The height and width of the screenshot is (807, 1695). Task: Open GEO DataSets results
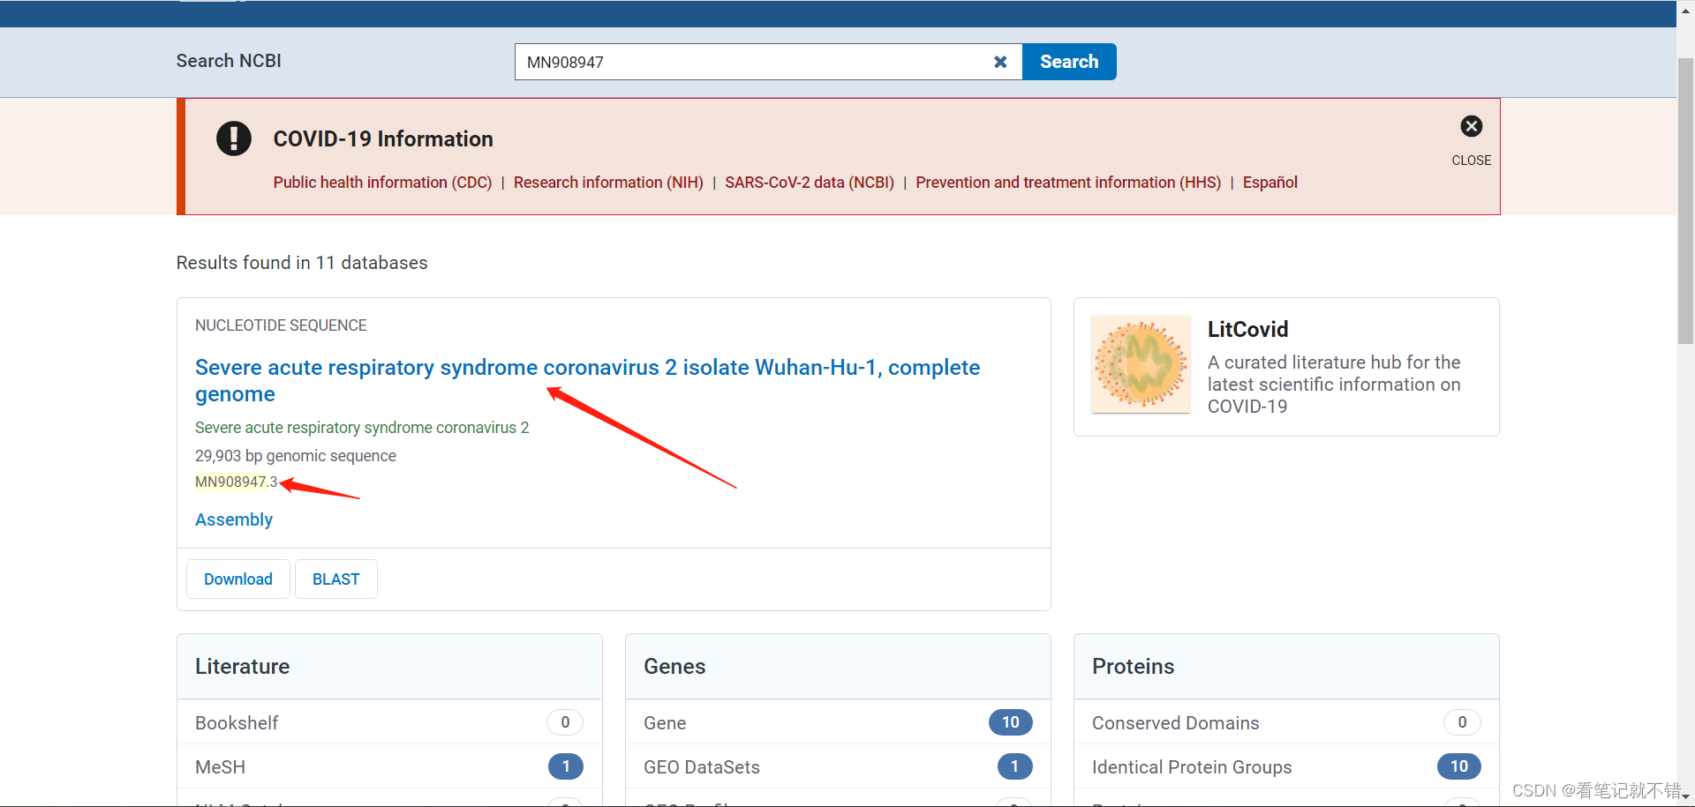point(838,766)
